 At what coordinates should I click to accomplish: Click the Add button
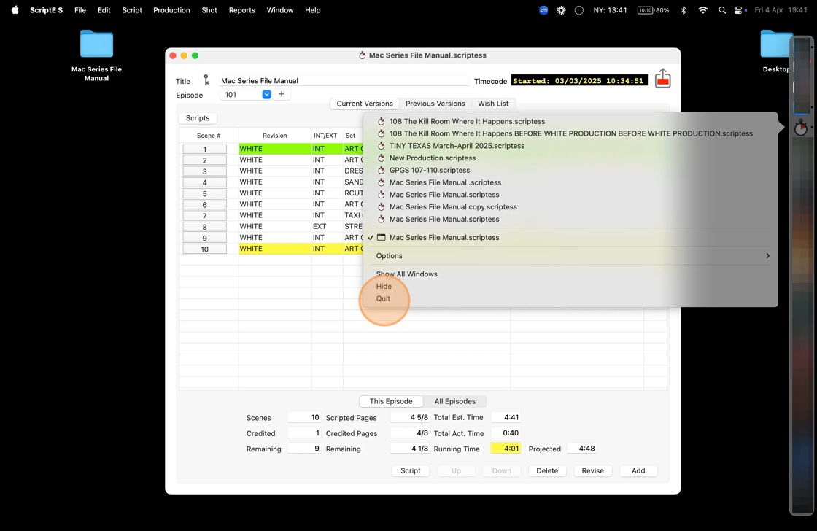(x=638, y=470)
